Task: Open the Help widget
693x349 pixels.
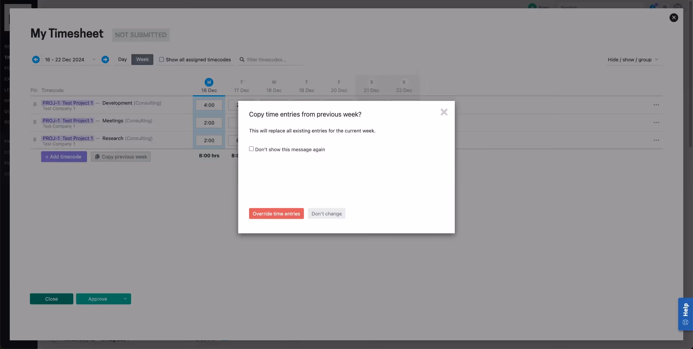Action: pos(685,314)
